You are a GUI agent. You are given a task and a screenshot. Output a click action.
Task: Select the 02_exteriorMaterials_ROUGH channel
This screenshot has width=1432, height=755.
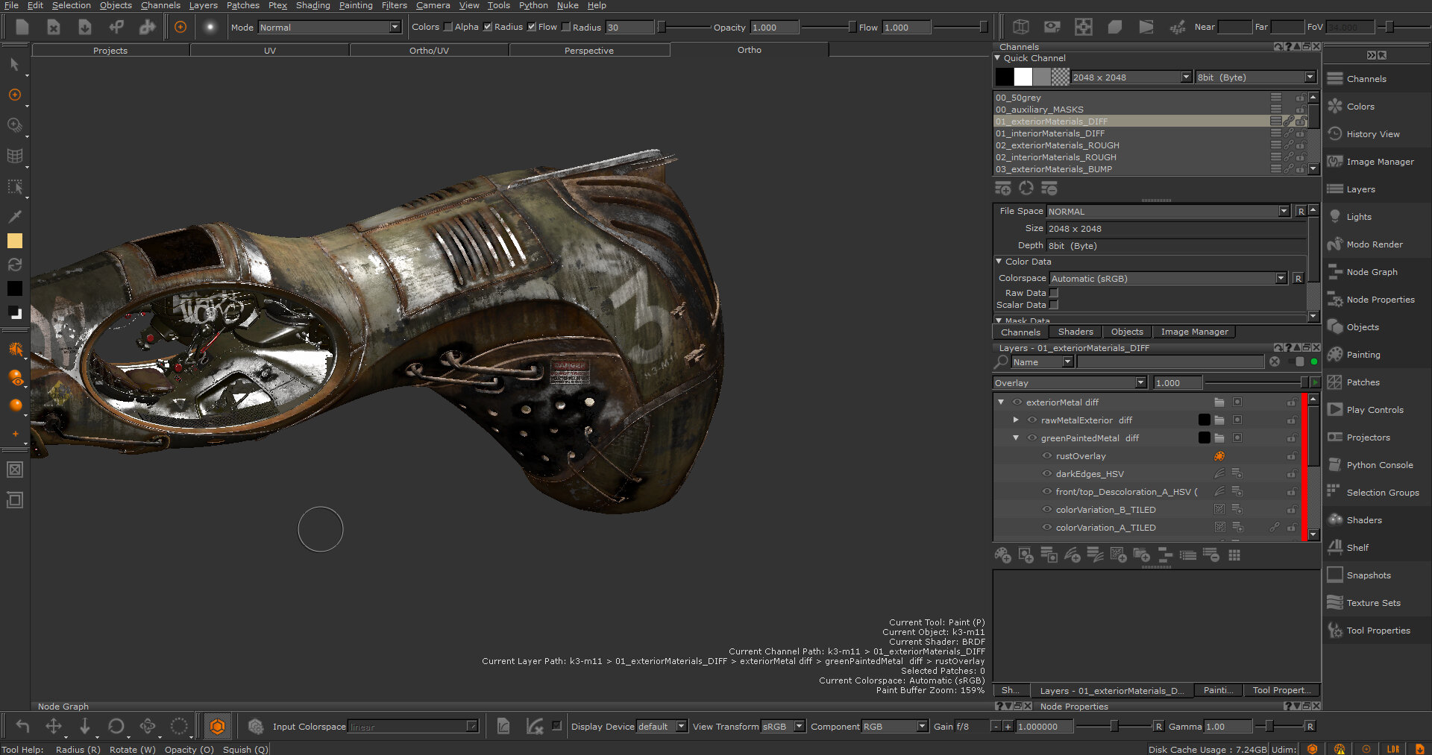pyautogui.click(x=1057, y=145)
